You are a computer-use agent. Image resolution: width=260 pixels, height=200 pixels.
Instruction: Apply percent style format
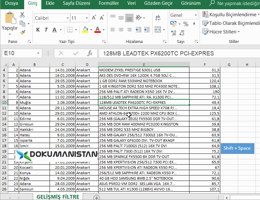(x=186, y=24)
